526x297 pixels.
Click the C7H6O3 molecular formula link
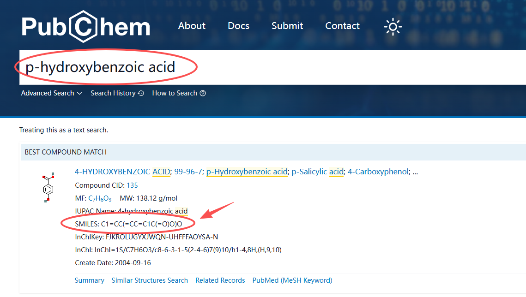click(100, 199)
